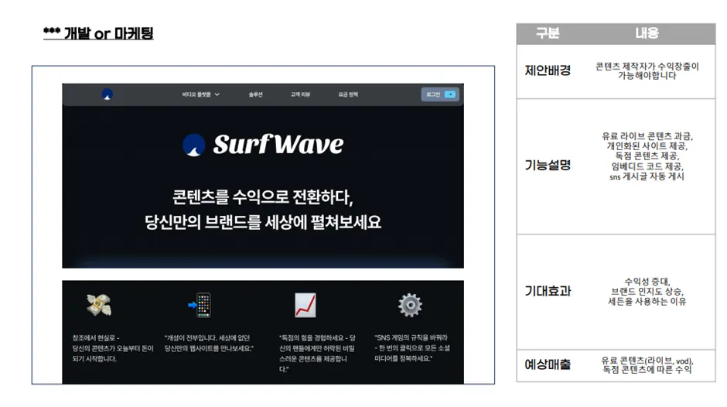Click the SNS 게임의 규칙을 바꿔라 text
Viewport: 727px width, 407px height.
411,348
